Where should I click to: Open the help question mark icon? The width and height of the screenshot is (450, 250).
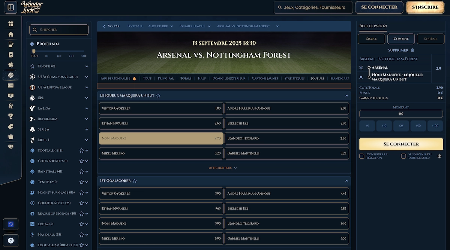pos(10,240)
